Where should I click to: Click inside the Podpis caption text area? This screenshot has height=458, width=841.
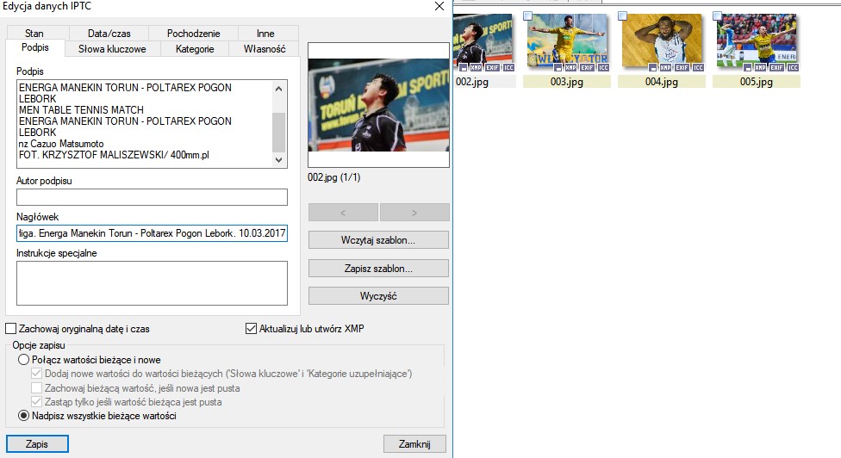[144, 124]
